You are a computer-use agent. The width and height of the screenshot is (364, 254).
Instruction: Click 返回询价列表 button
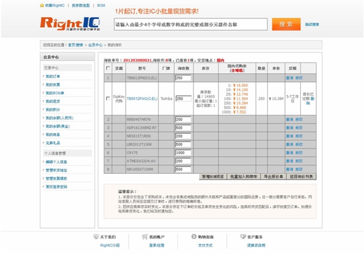tap(301, 177)
